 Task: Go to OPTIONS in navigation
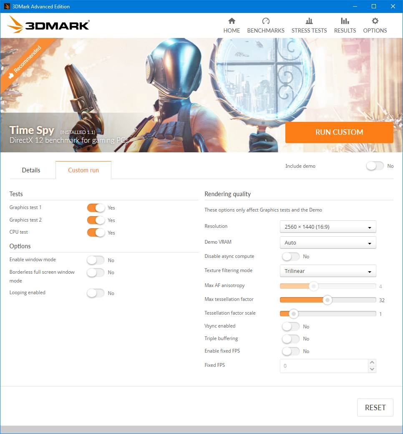coord(375,30)
